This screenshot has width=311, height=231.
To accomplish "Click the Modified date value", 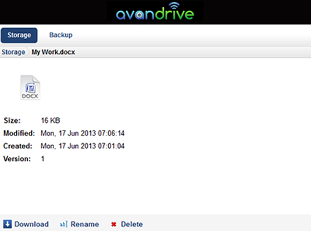I will (x=83, y=134).
